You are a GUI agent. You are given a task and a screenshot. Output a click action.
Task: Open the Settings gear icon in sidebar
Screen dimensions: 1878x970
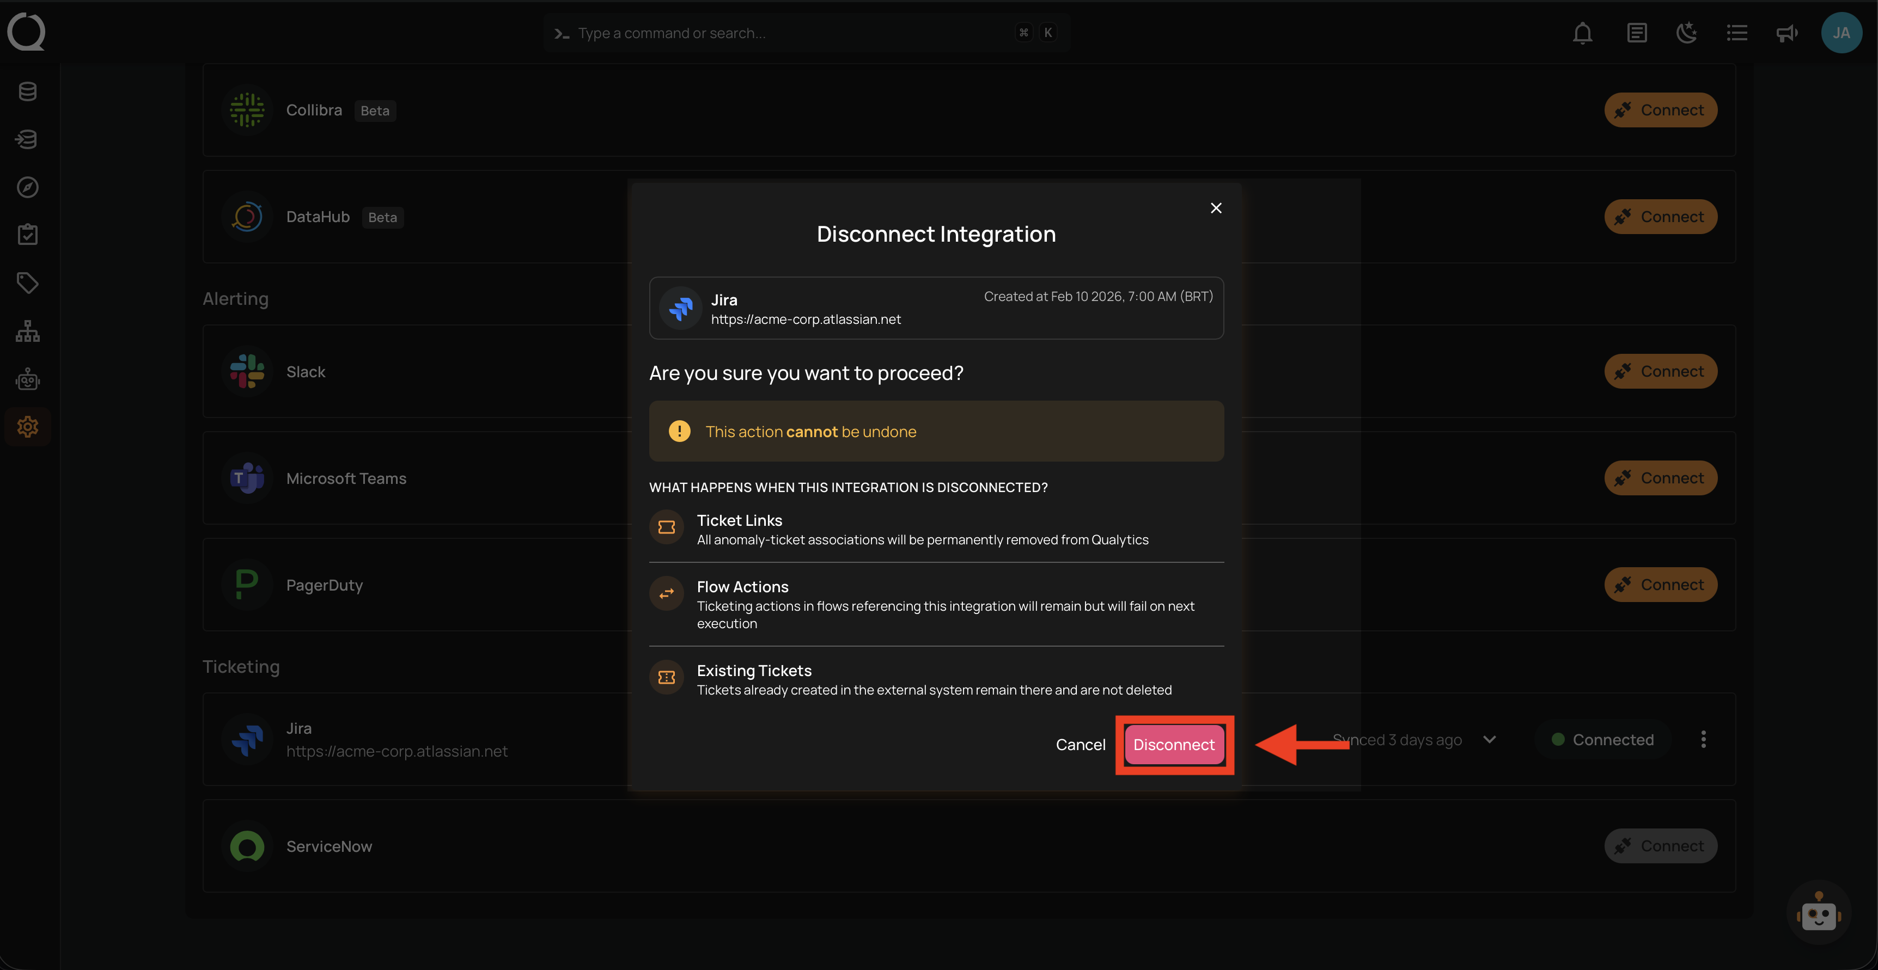[x=28, y=427]
